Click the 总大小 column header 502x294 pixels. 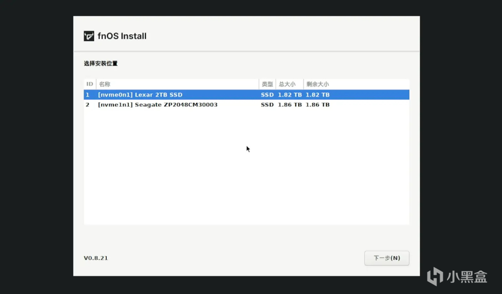coord(287,84)
